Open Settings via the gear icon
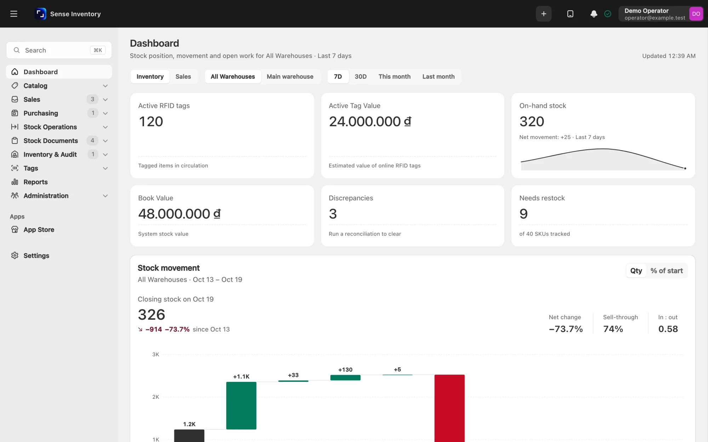The height and width of the screenshot is (442, 708). click(x=15, y=255)
